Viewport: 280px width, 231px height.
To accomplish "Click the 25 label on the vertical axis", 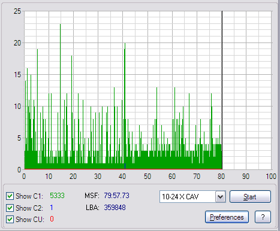I will 17,11.
